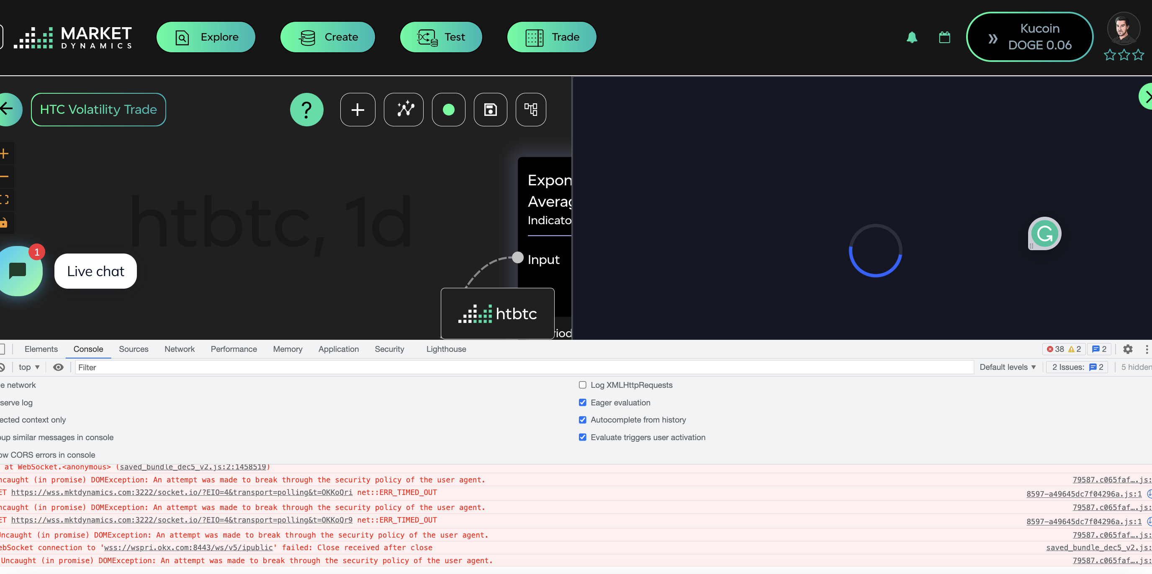Expand the Kucoin DOGE exchange selector
Viewport: 1152px width, 574px height.
(x=1029, y=37)
